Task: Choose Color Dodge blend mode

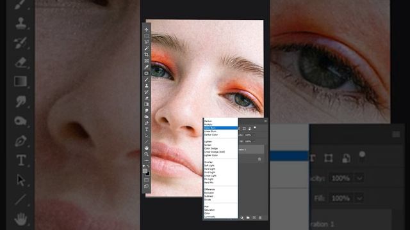Action: point(211,148)
